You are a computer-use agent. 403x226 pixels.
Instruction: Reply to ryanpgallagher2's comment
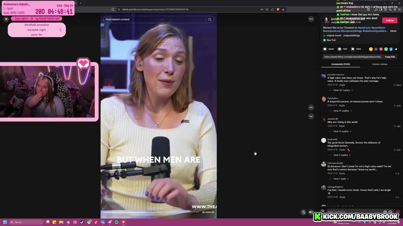(342, 197)
